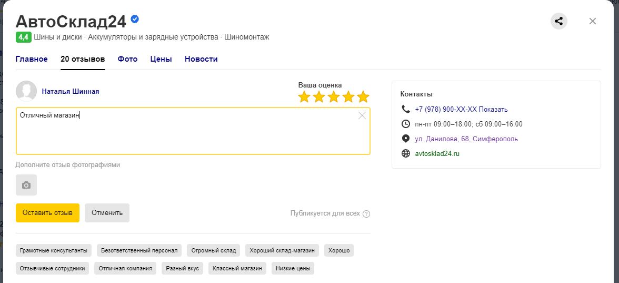Click the phone icon in Контакты
This screenshot has height=283, width=619.
pos(405,109)
